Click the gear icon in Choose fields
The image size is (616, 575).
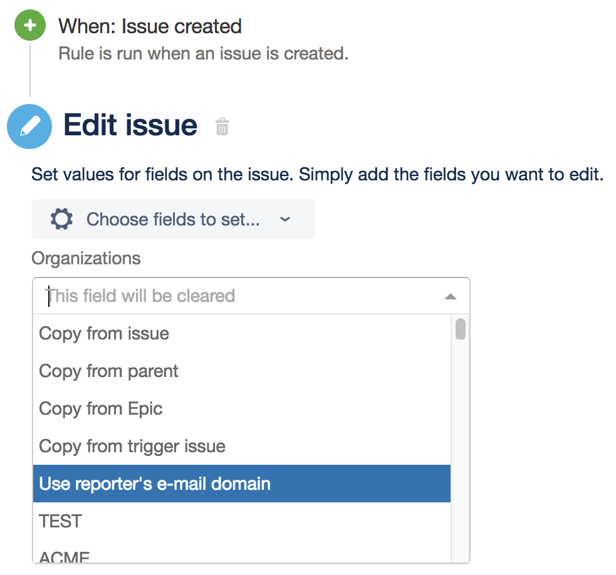tap(61, 219)
